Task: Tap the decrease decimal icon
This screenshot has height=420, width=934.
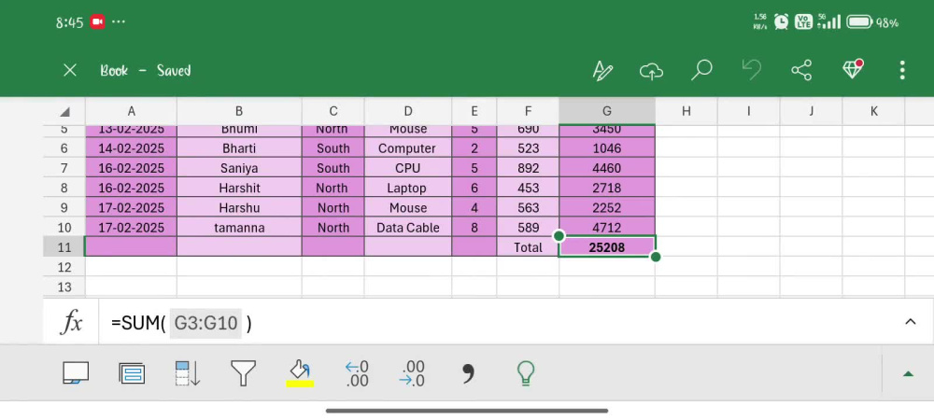Action: pos(412,373)
